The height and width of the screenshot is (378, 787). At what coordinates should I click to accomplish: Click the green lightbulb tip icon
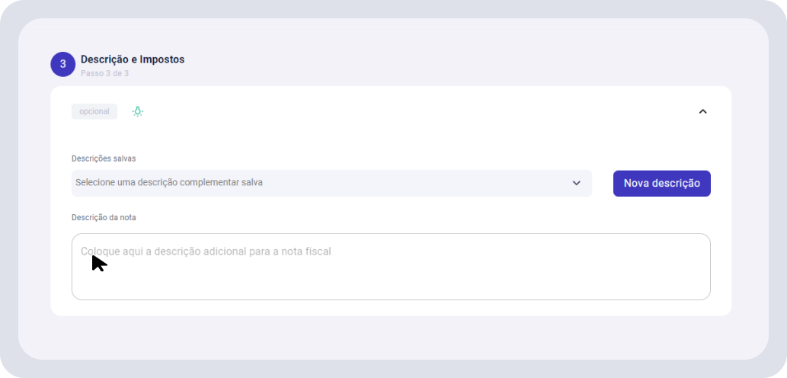point(138,111)
